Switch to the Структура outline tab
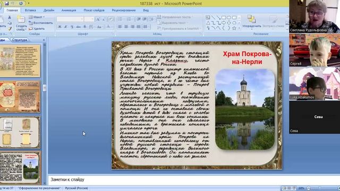Screen dimensions: 340x191 tap(20, 40)
